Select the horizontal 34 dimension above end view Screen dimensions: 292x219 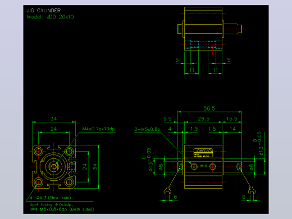tap(54, 118)
